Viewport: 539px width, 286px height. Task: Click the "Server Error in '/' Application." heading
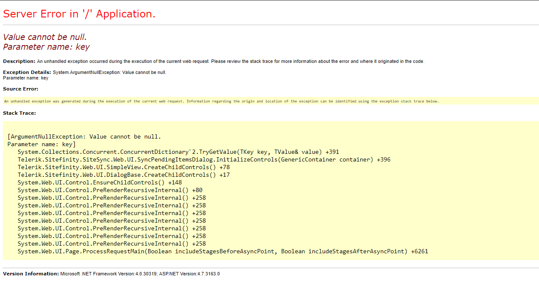pos(79,14)
